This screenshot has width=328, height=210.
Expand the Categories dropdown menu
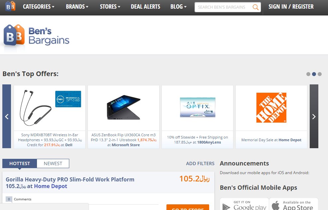39,7
